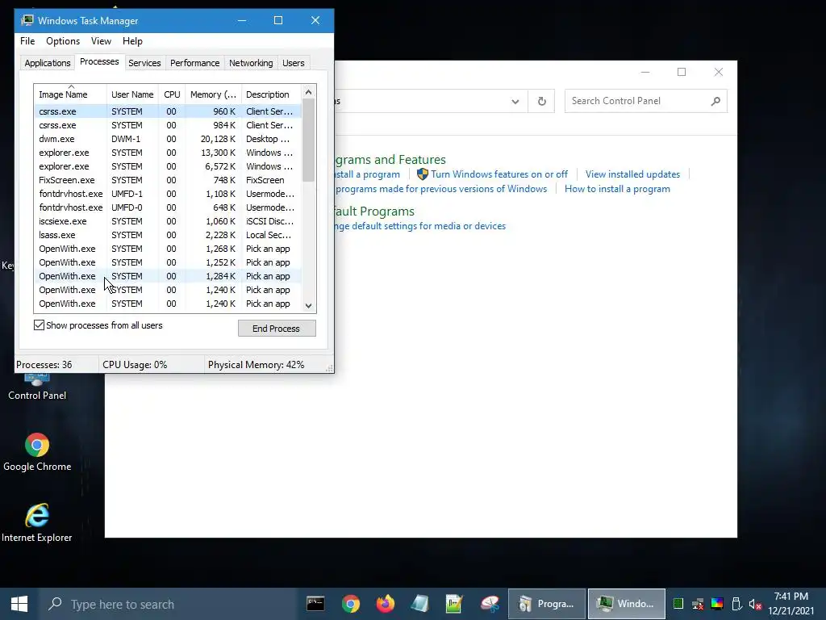
Task: Open the network disconnected tray icon
Action: tap(698, 604)
